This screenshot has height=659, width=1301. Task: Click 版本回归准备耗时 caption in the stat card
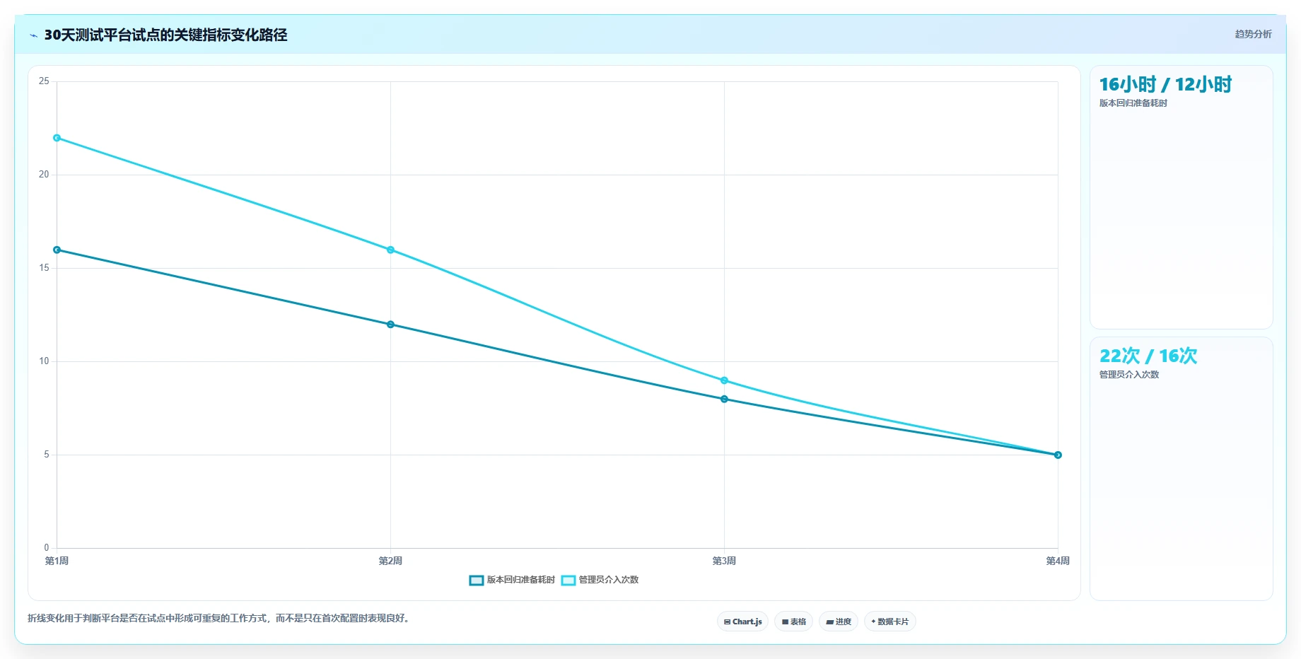pos(1133,103)
